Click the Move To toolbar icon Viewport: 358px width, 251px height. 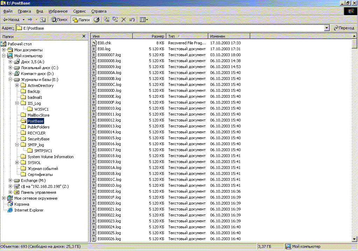point(107,20)
